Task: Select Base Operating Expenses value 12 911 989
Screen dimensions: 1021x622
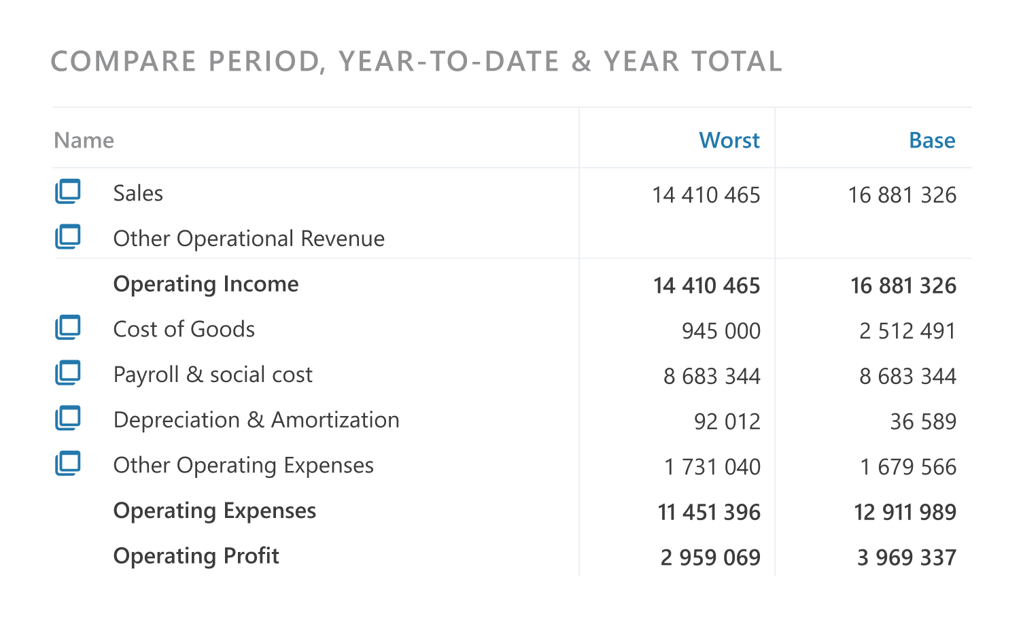Action: coord(905,512)
